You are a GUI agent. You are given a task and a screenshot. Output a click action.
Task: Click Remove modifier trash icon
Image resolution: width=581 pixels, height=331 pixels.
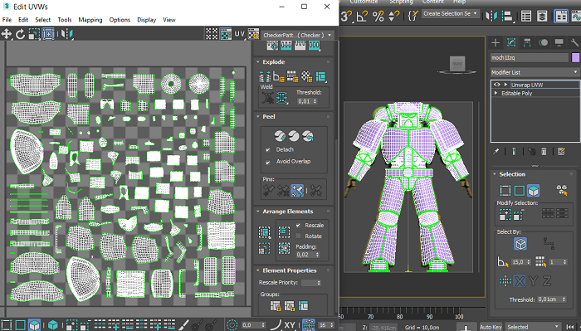click(544, 151)
